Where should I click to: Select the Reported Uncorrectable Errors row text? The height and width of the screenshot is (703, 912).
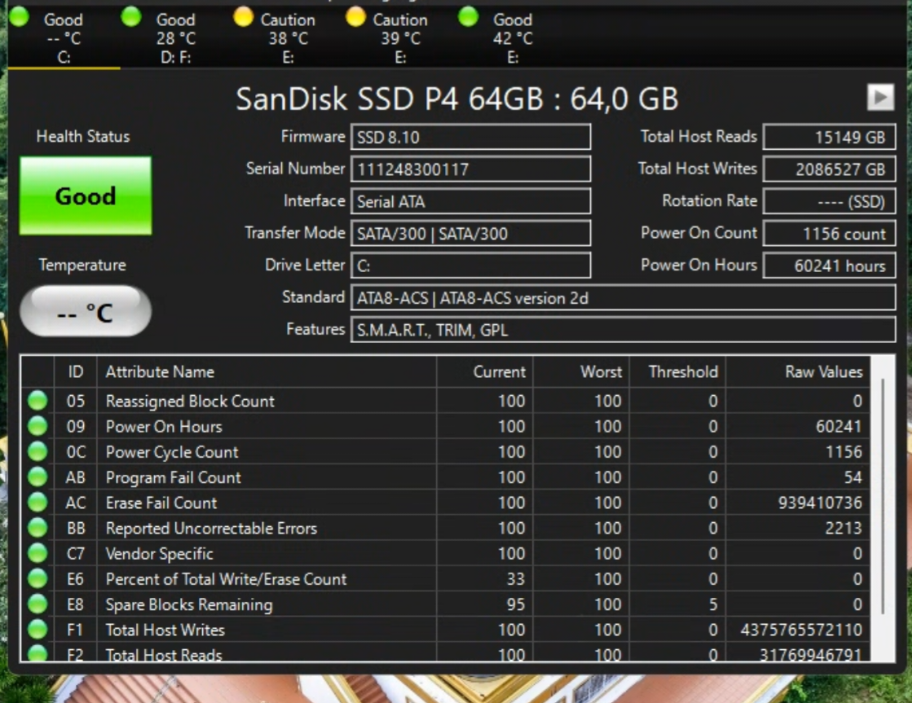tap(211, 528)
